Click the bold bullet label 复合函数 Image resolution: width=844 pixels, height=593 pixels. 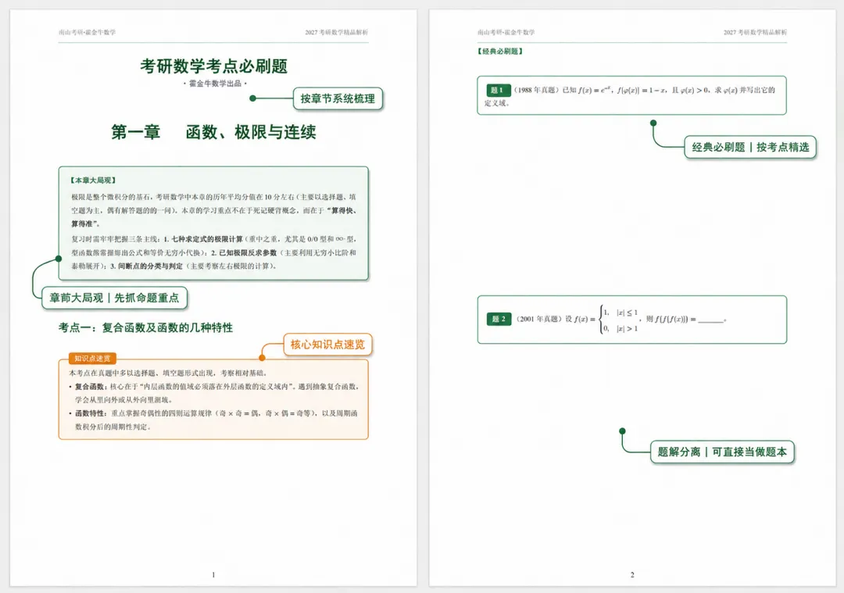(x=89, y=387)
